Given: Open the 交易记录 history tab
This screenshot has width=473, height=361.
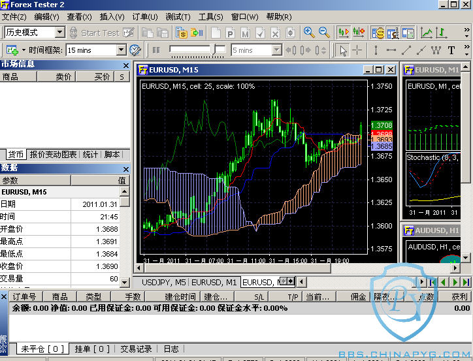Looking at the screenshot, I should [x=136, y=349].
